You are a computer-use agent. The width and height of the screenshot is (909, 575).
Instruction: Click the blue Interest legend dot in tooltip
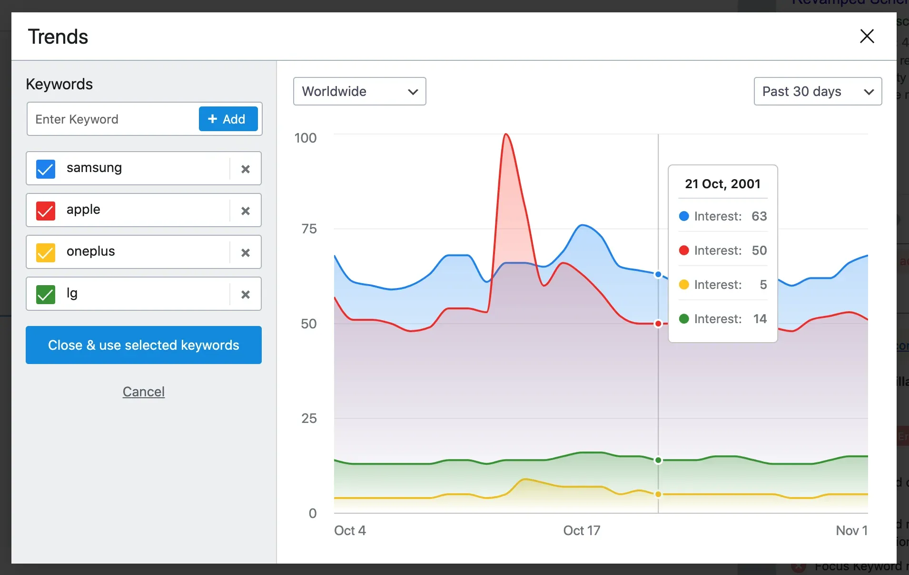coord(684,216)
